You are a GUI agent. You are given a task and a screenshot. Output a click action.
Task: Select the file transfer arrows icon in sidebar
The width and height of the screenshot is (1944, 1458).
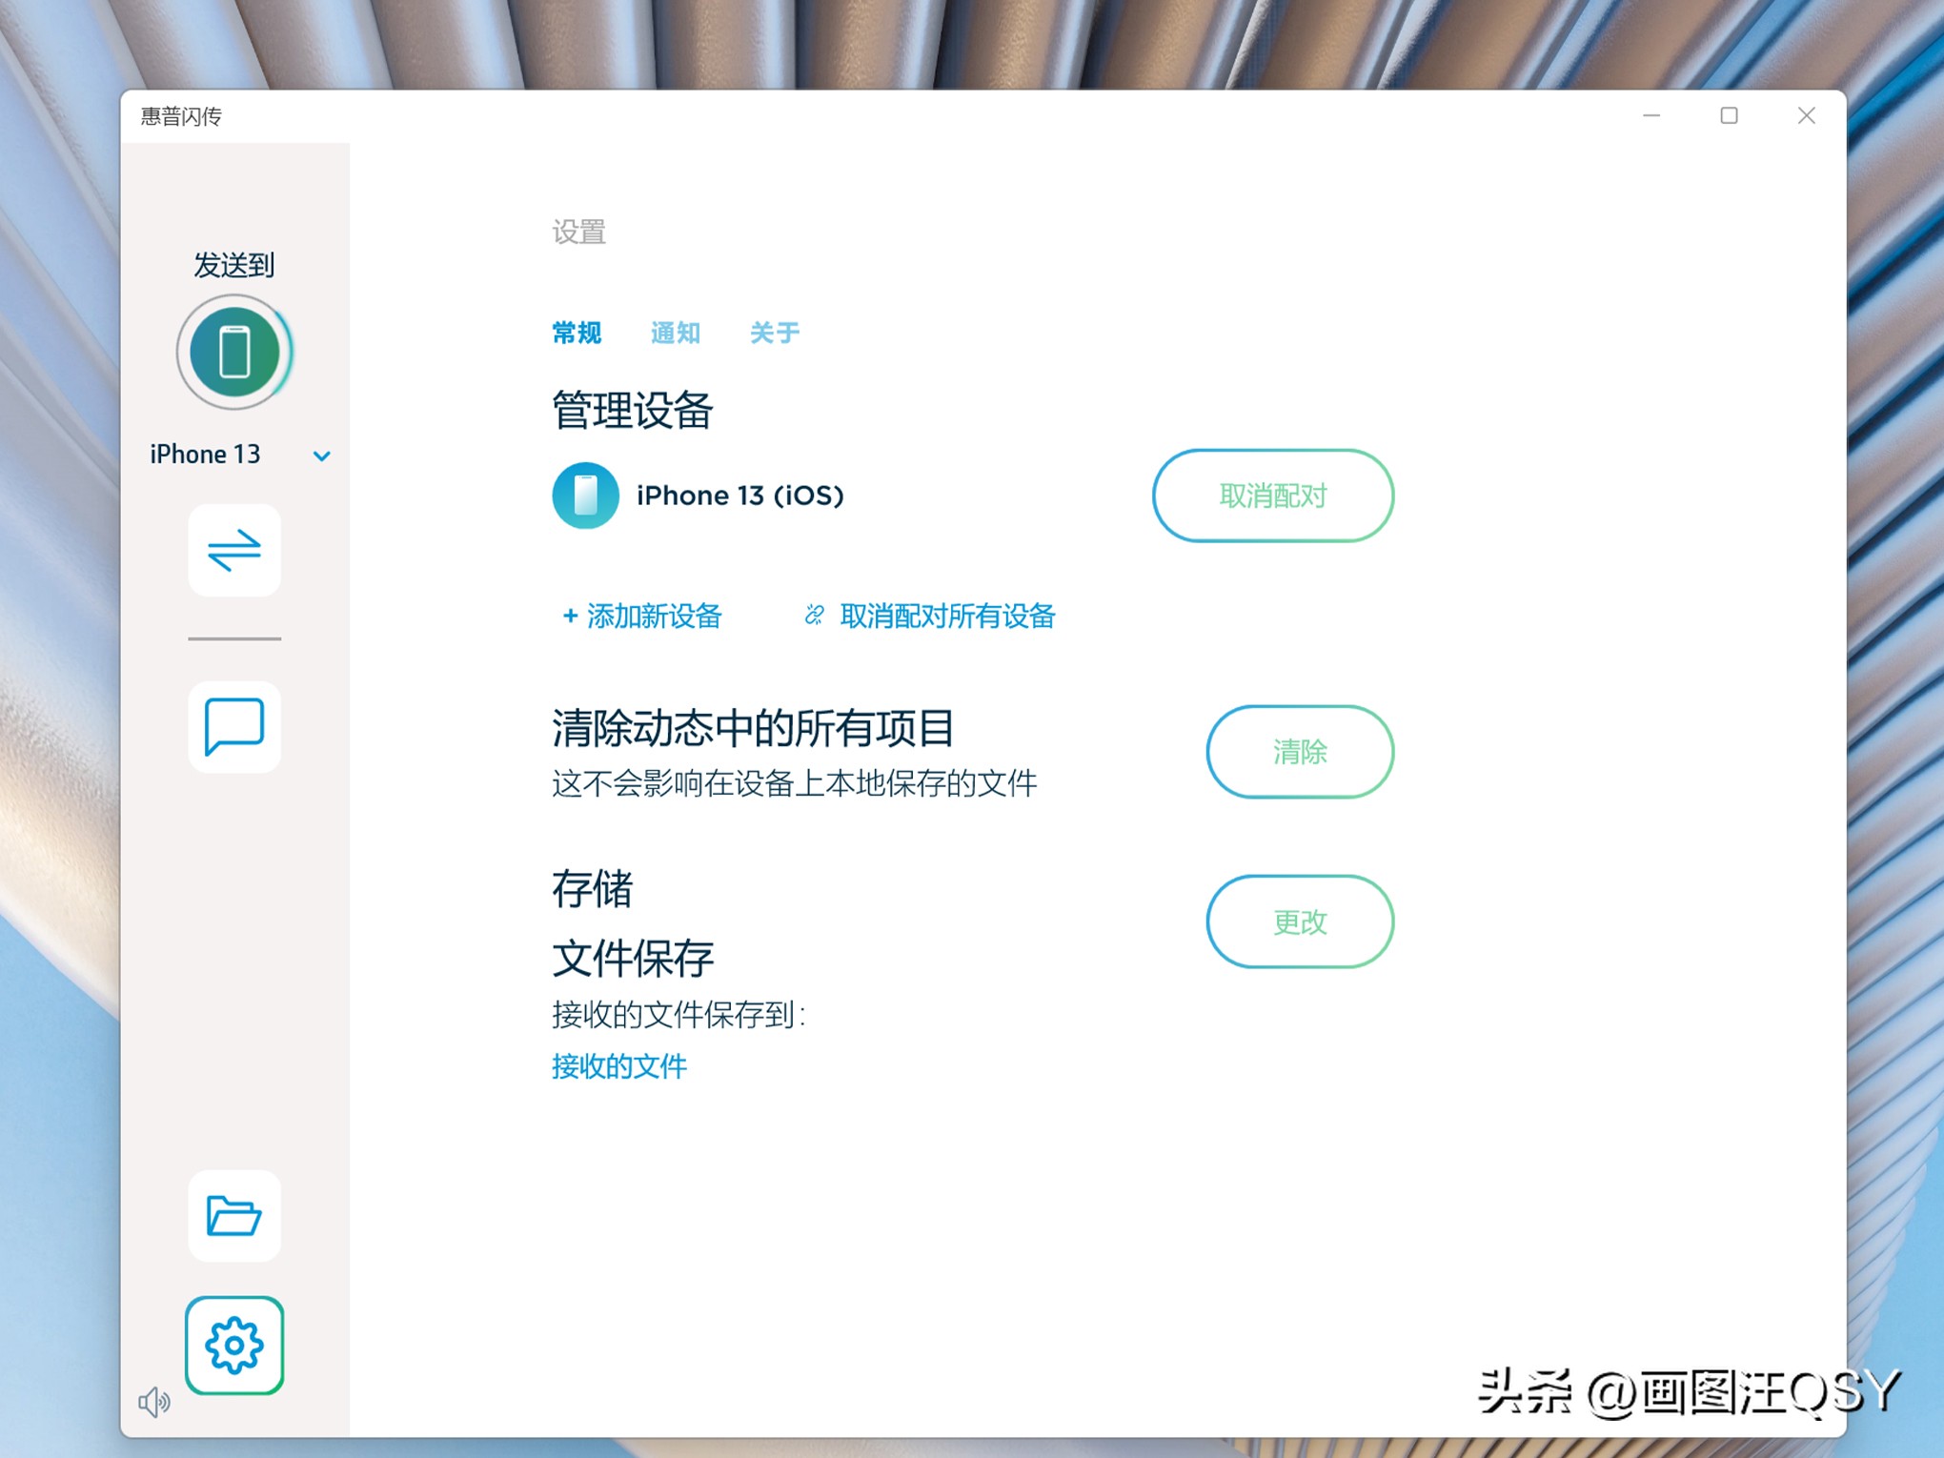click(233, 551)
